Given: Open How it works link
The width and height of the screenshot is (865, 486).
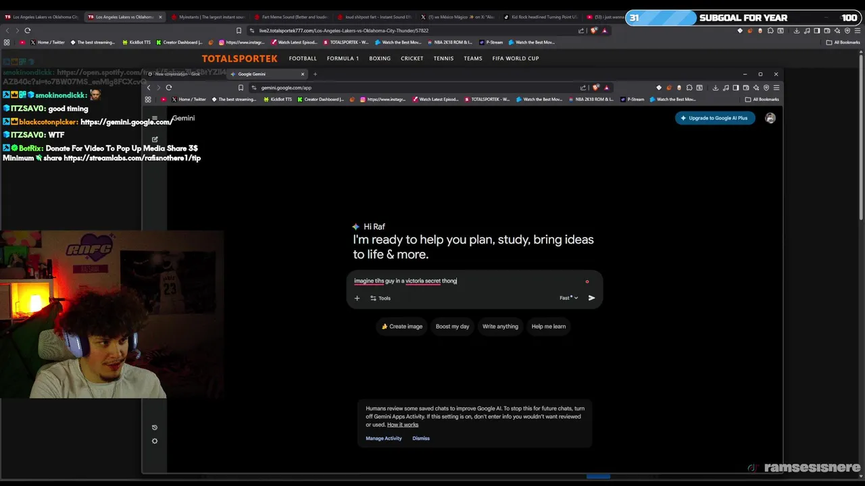Looking at the screenshot, I should [403, 425].
